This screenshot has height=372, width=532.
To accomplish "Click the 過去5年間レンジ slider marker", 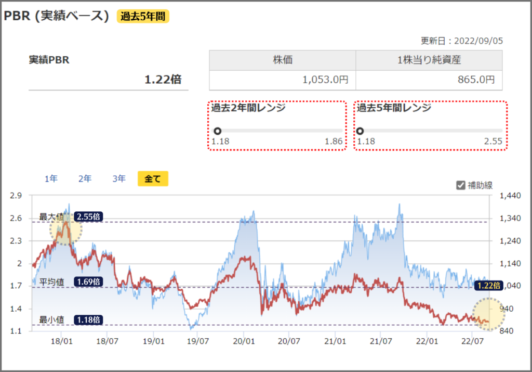I will [360, 131].
